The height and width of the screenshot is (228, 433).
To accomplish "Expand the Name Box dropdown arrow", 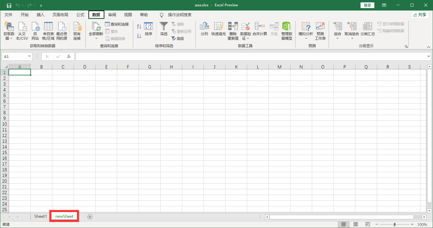I will (29, 56).
